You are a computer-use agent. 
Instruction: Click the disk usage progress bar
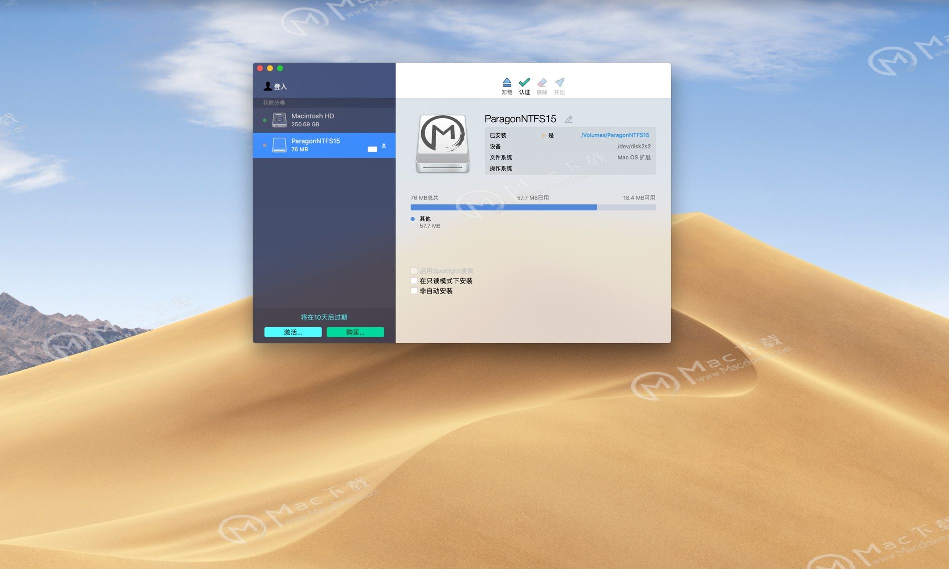533,207
